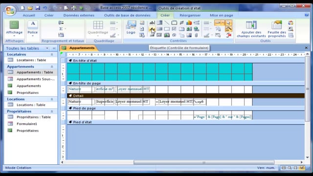Select the Text Box (ab|) control
The image size is (313, 176).
(x=152, y=23)
